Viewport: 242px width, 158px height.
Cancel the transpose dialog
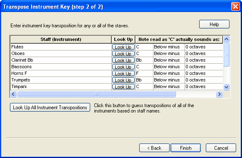click(221, 148)
